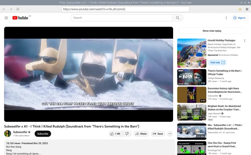Click the 110K subscribers text
The image size is (251, 155).
(x=21, y=136)
